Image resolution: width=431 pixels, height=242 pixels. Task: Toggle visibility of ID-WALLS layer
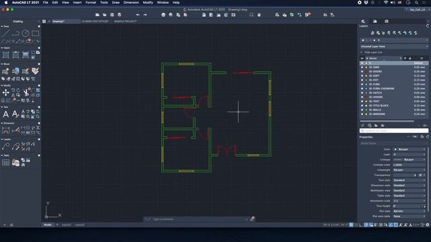[362, 110]
